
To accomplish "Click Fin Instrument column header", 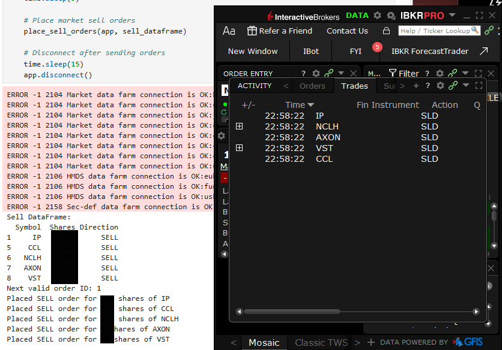I will pyautogui.click(x=387, y=105).
